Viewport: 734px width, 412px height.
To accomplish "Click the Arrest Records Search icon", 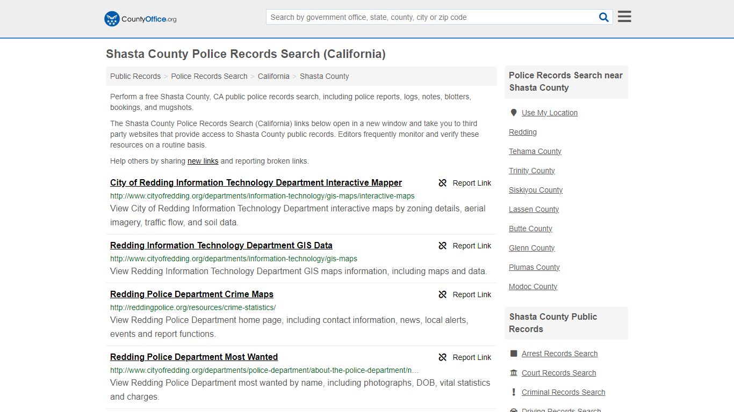I will coord(514,354).
